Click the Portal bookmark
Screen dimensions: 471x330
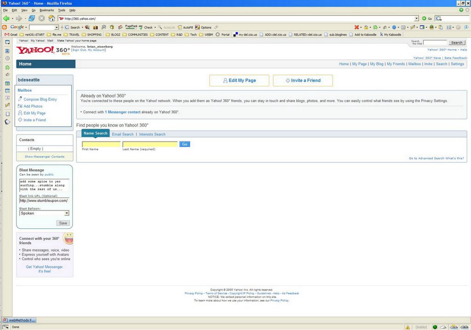point(223,34)
